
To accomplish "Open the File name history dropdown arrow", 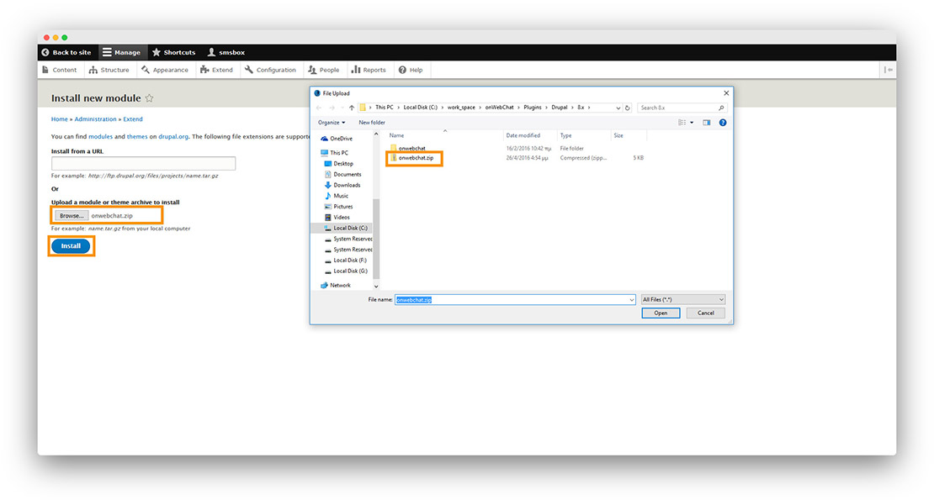I will click(x=631, y=299).
